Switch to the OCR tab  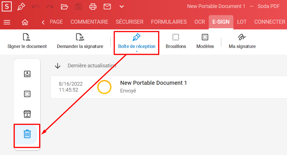pyautogui.click(x=200, y=22)
